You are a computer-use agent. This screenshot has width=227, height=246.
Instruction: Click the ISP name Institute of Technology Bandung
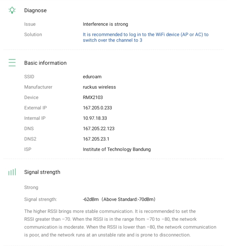click(x=117, y=149)
